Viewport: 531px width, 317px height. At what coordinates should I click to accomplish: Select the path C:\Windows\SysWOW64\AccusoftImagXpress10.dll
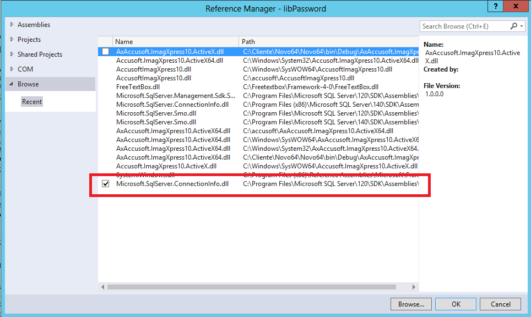[x=317, y=69]
